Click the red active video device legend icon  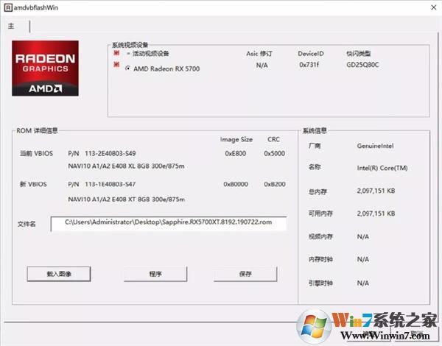click(x=116, y=53)
